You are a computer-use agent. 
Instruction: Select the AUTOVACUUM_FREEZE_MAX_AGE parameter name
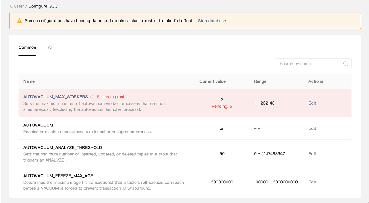(58, 176)
